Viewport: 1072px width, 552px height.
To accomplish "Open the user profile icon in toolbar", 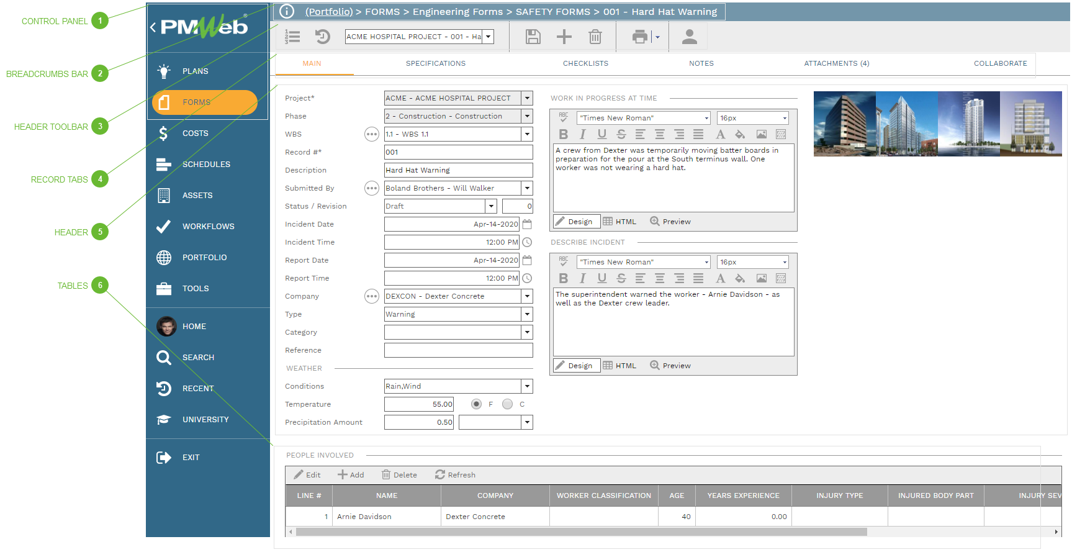I will tap(689, 37).
